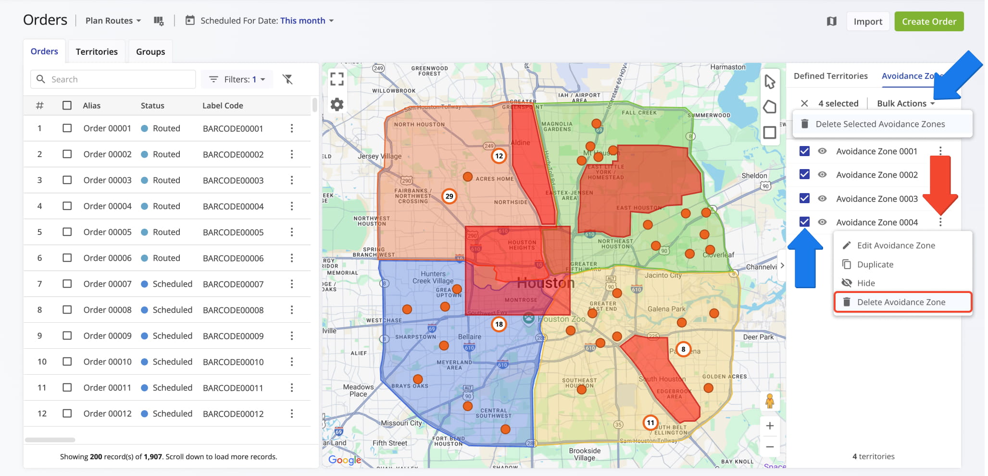Open actions menu for Order 00001
988x476 pixels.
[x=292, y=128]
